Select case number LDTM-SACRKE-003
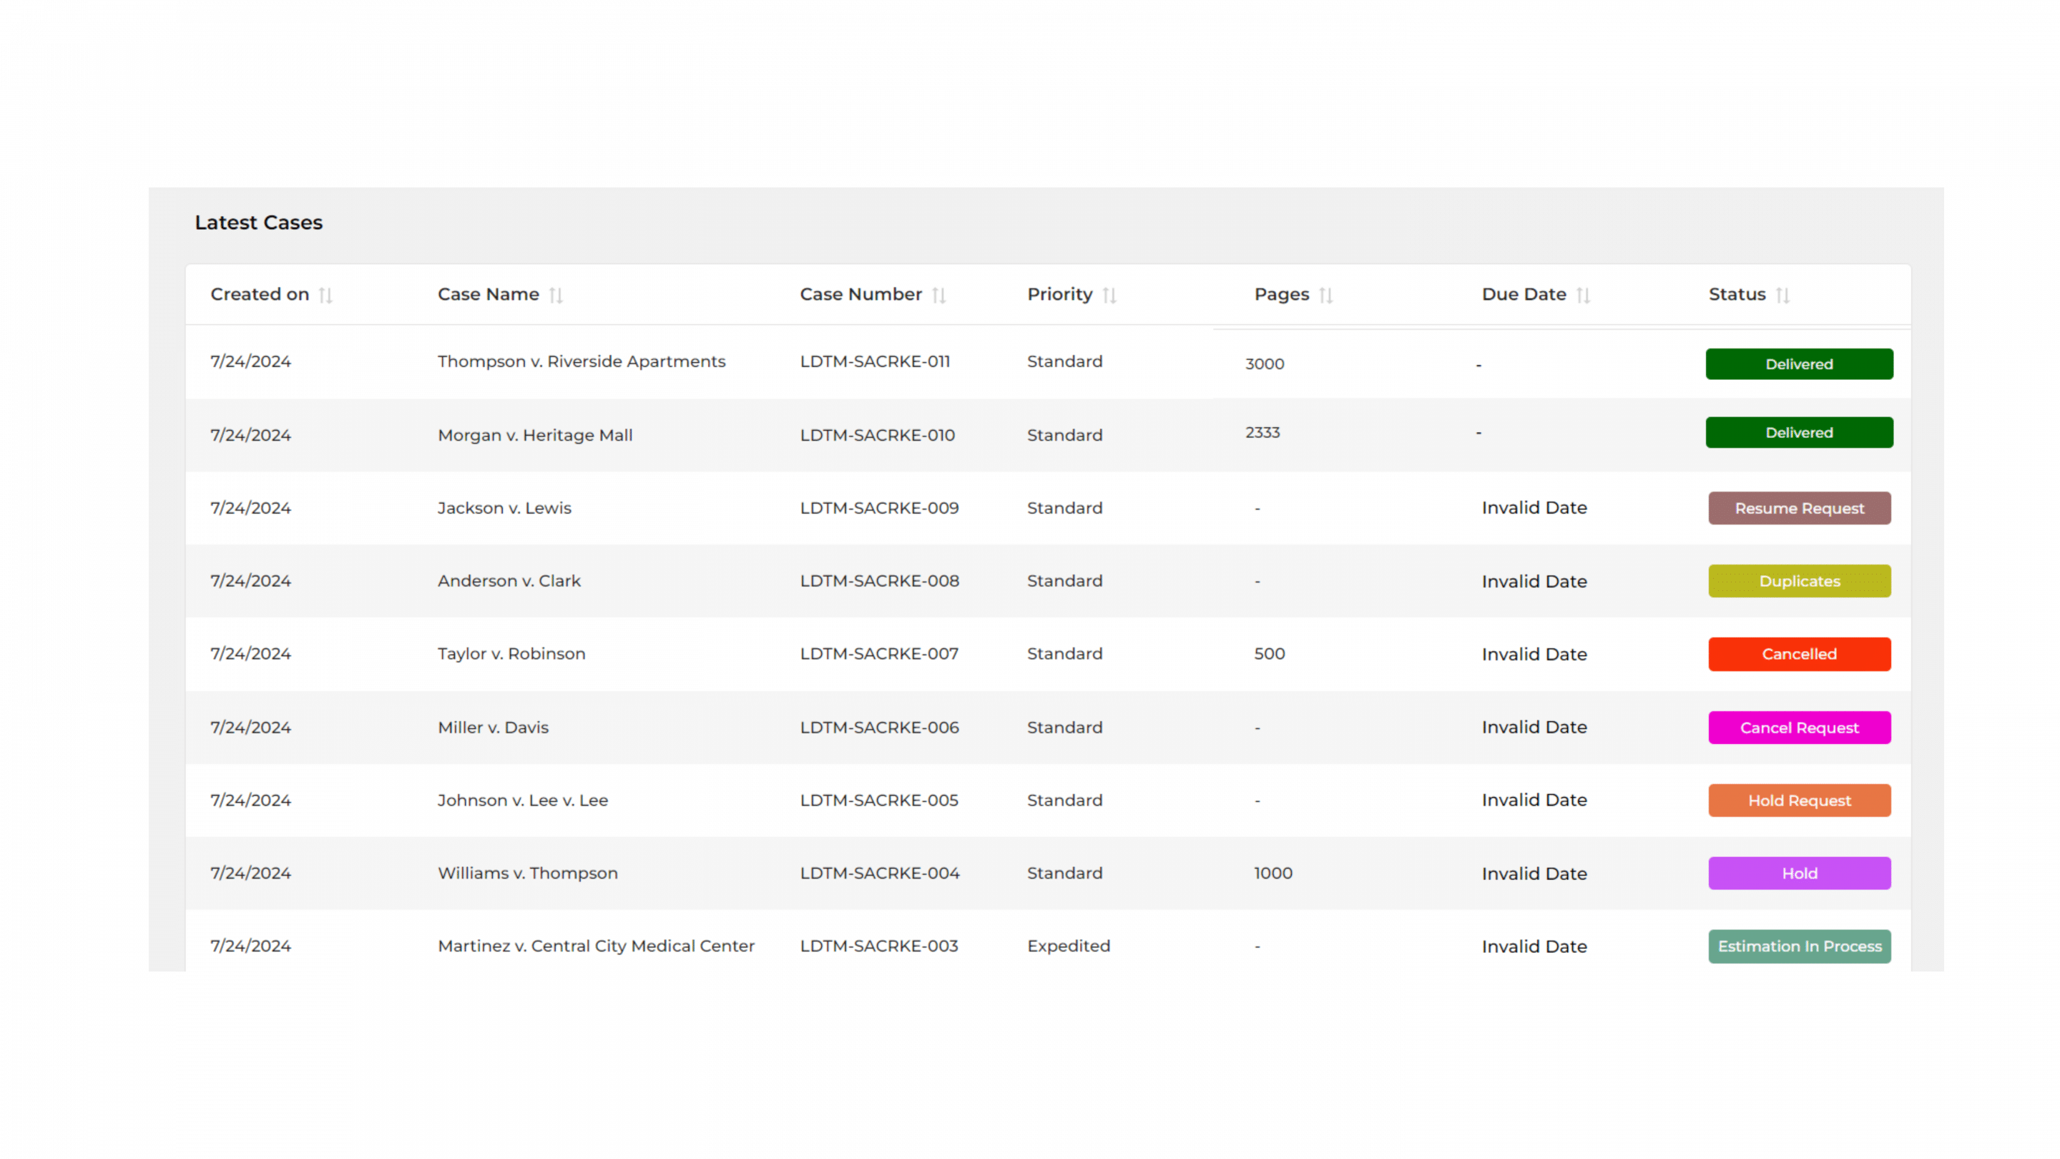 pos(879,945)
